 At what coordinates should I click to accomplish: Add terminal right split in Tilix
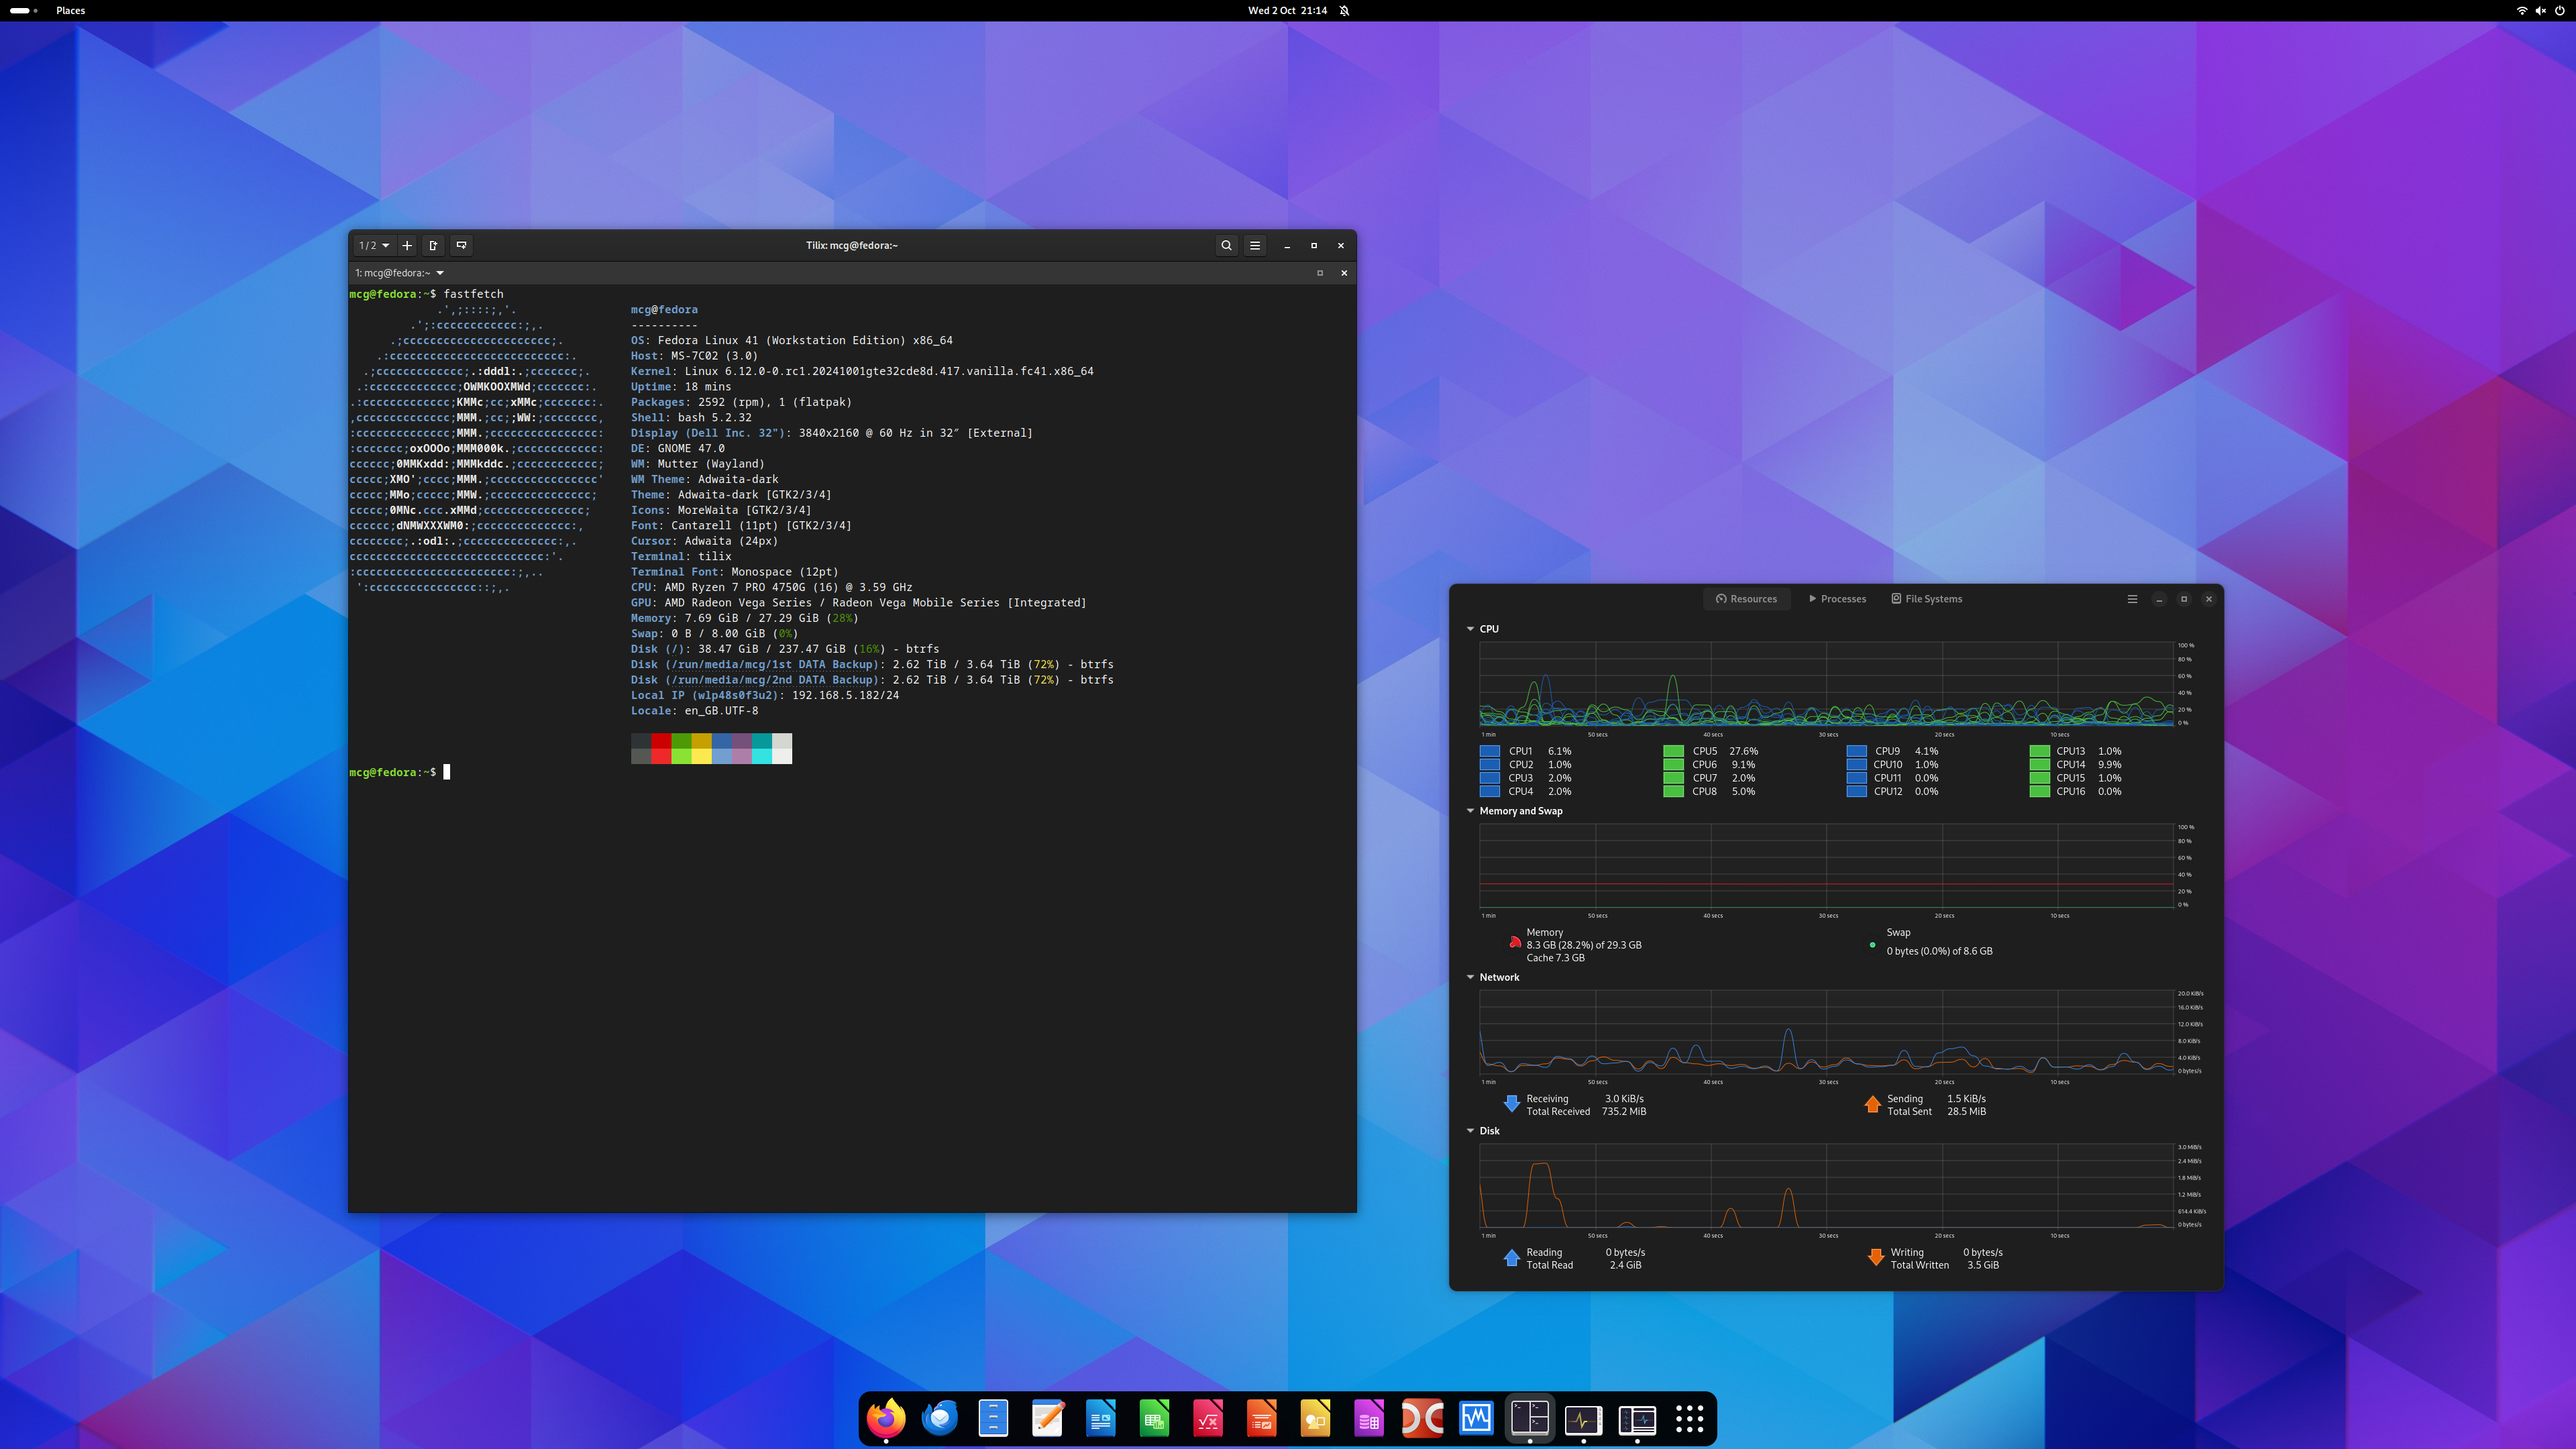(x=433, y=245)
